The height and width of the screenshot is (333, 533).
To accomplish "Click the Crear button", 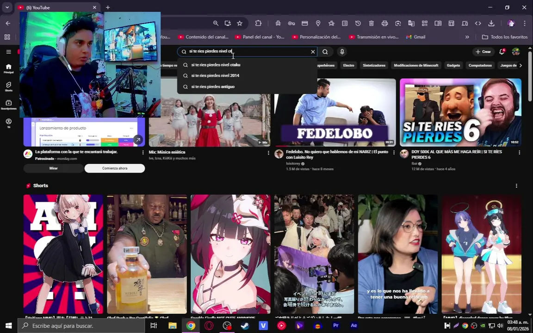I will pyautogui.click(x=483, y=52).
